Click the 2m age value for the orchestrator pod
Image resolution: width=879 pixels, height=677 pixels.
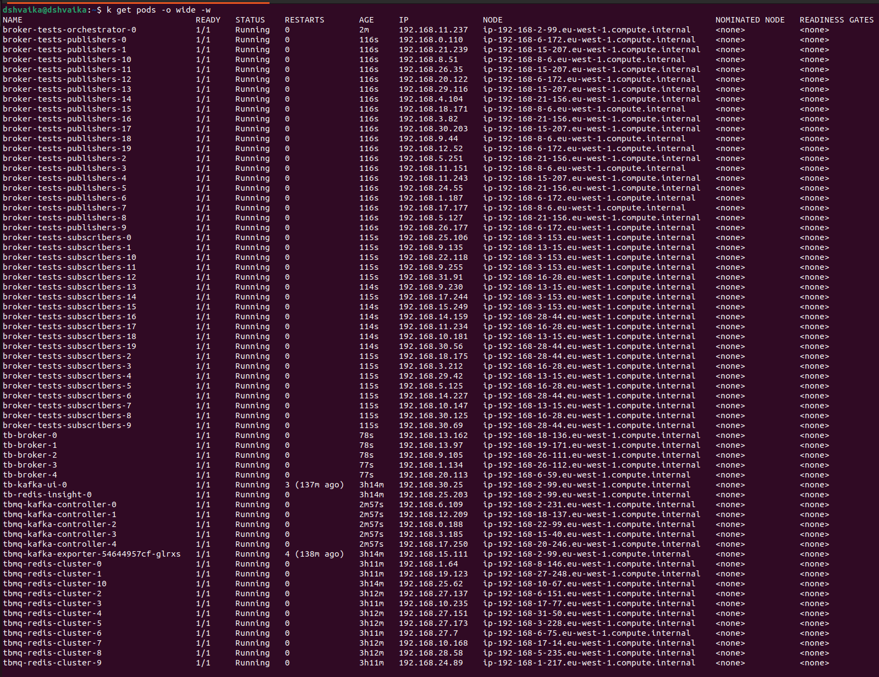364,30
